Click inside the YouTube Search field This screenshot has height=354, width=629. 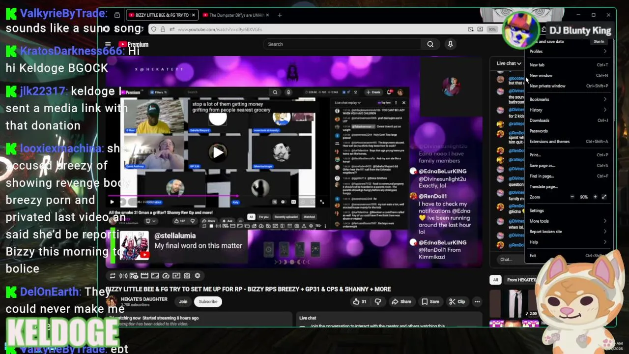(x=343, y=44)
